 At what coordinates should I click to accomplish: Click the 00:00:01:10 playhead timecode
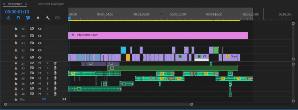pos(17,12)
